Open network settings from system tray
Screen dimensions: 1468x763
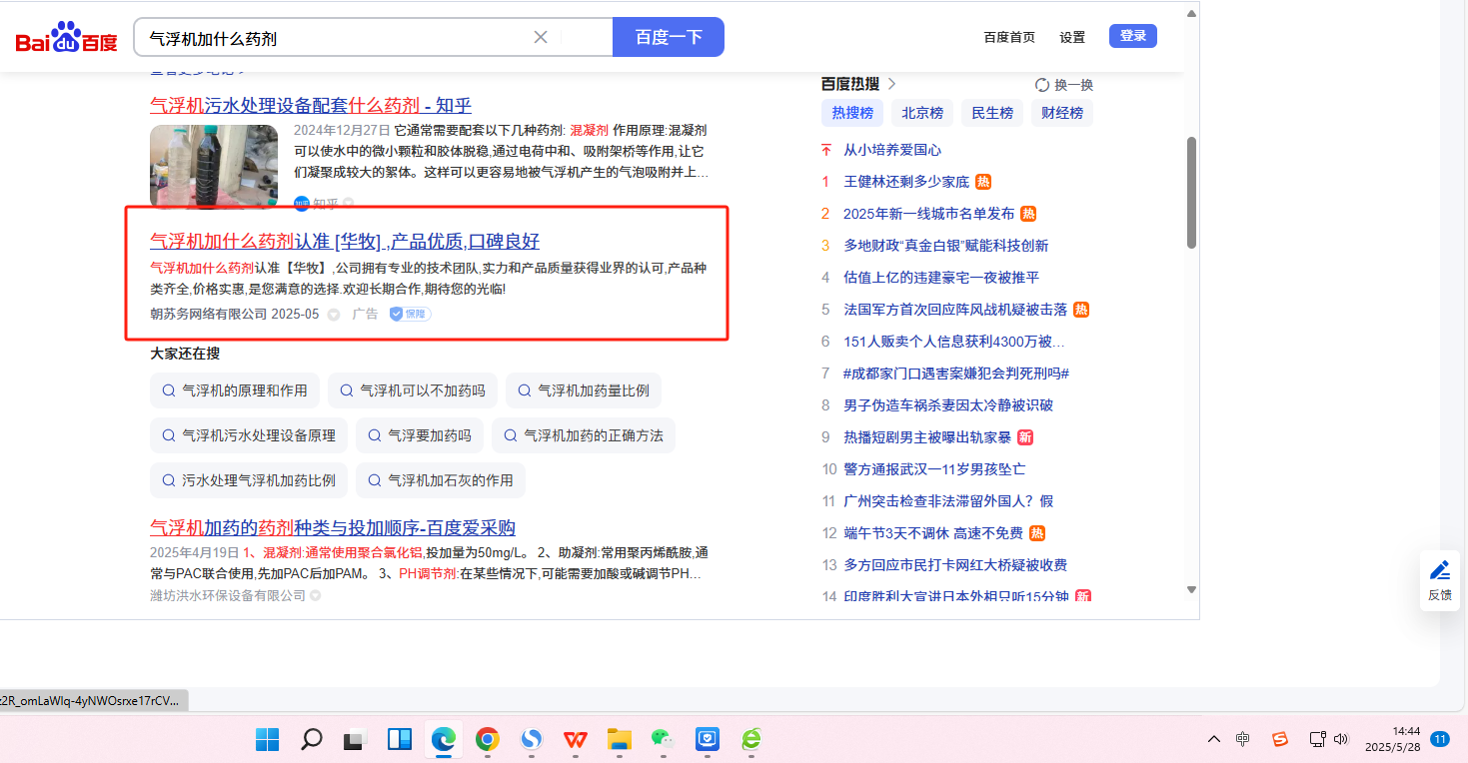pyautogui.click(x=1318, y=739)
